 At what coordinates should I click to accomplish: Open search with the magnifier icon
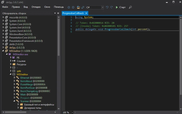click(x=130, y=7)
